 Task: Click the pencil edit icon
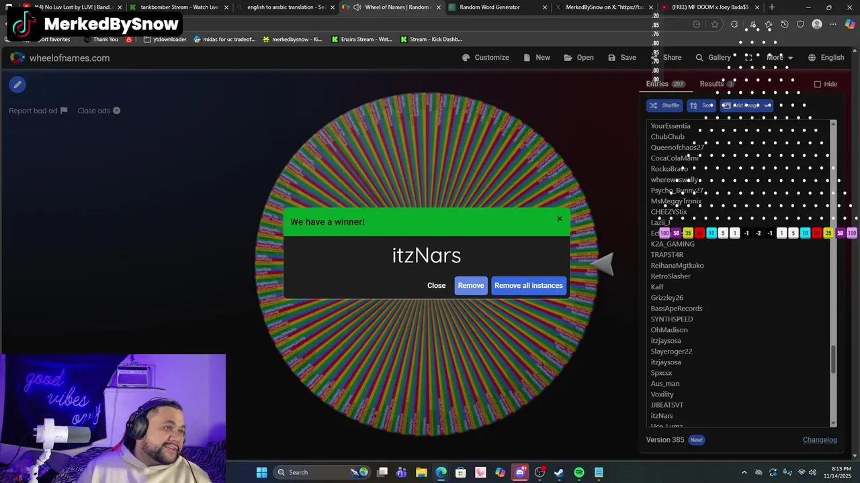17,85
